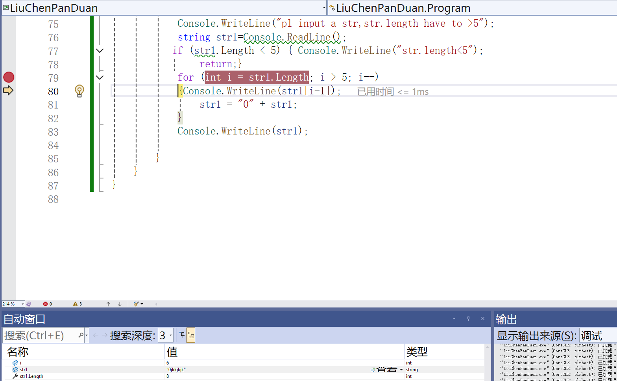Viewport: 617px width, 381px height.
Task: Collapse the for loop on line 79
Action: [x=100, y=77]
